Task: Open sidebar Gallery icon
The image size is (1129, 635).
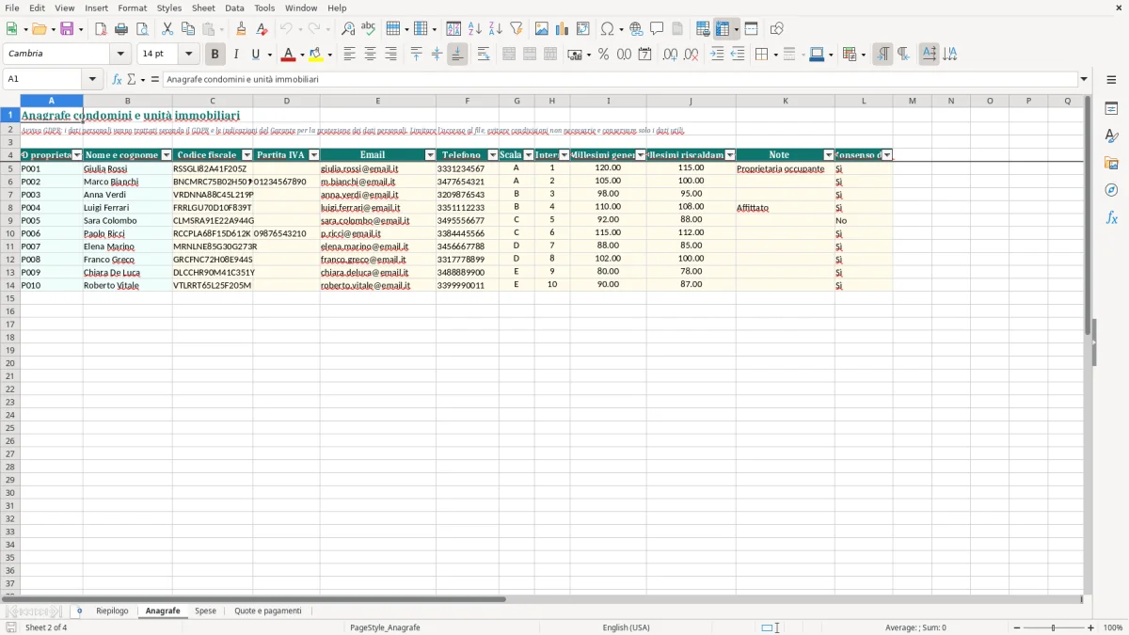Action: (x=1111, y=163)
